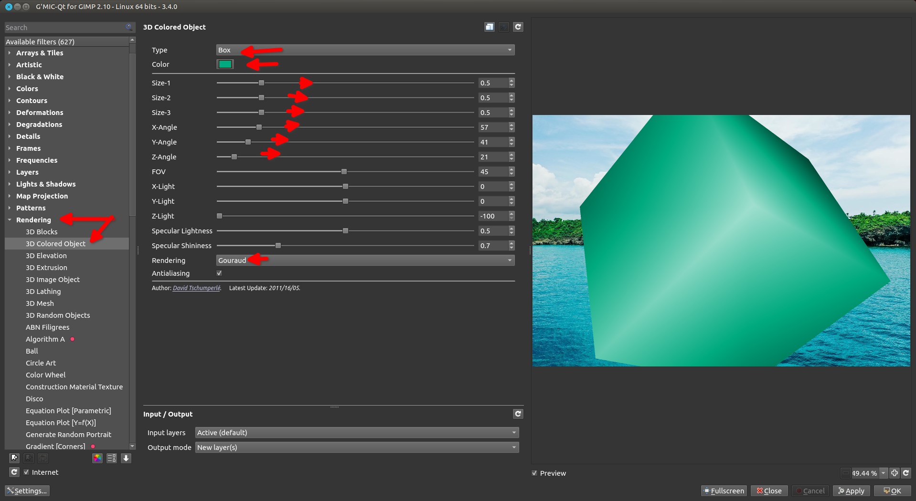Click the expand/collapse all down arrow icon
Image resolution: width=916 pixels, height=501 pixels.
tap(126, 458)
